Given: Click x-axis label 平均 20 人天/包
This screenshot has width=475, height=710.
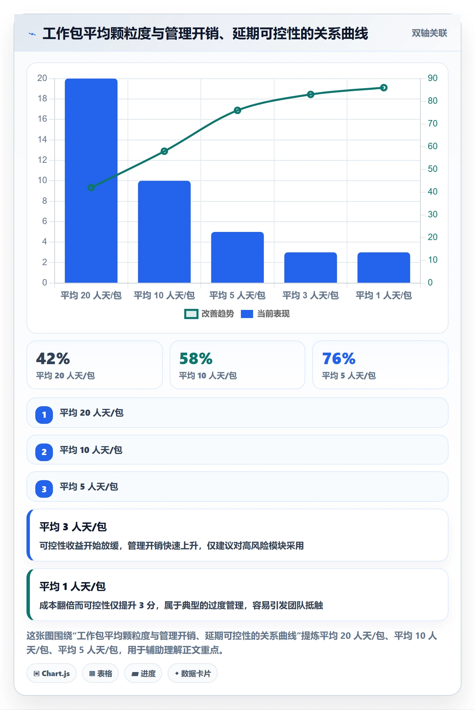Looking at the screenshot, I should click(x=91, y=295).
